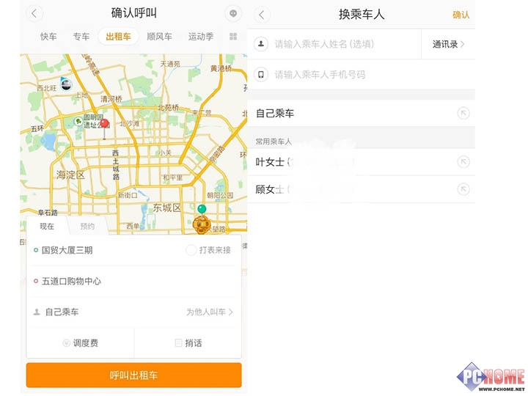Image resolution: width=528 pixels, height=396 pixels.
Task: Open the message icon beside 确认呼叫
Action: point(233,13)
